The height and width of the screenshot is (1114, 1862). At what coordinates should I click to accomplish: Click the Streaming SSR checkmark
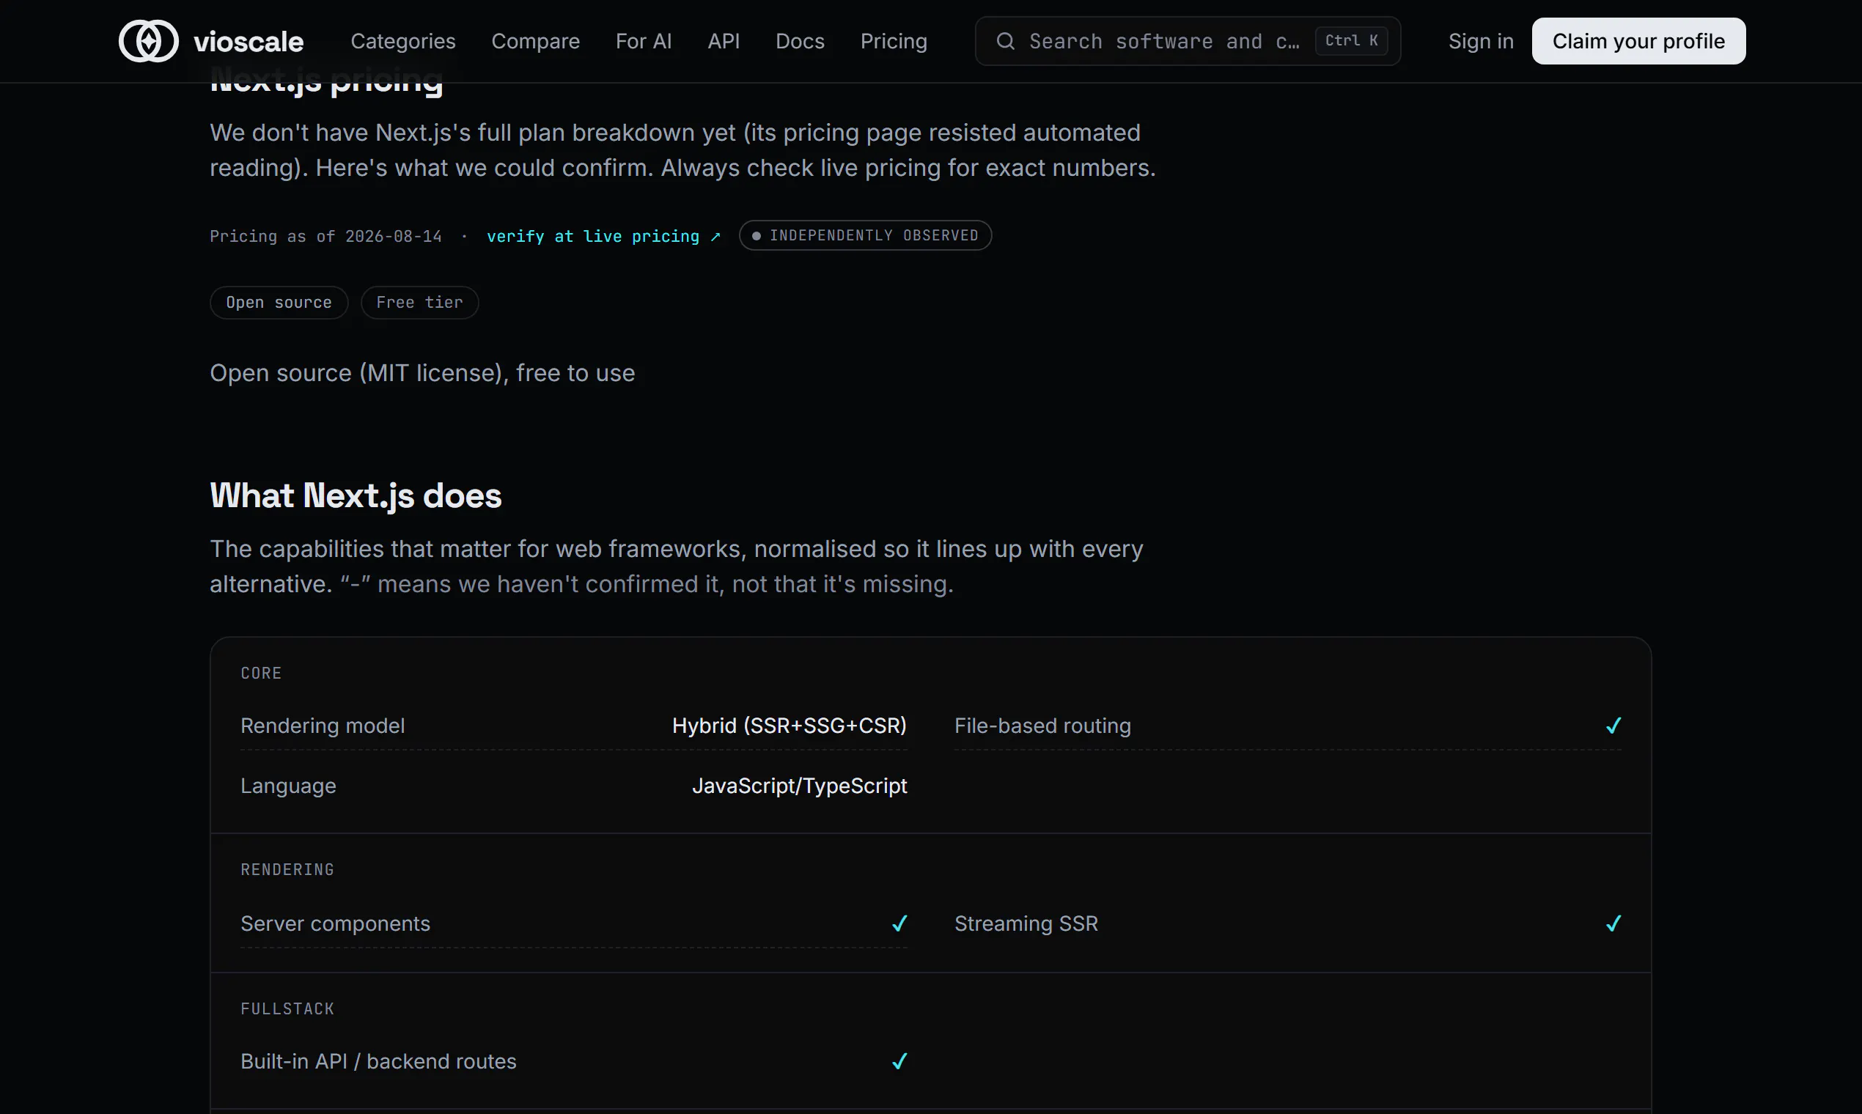point(1613,923)
